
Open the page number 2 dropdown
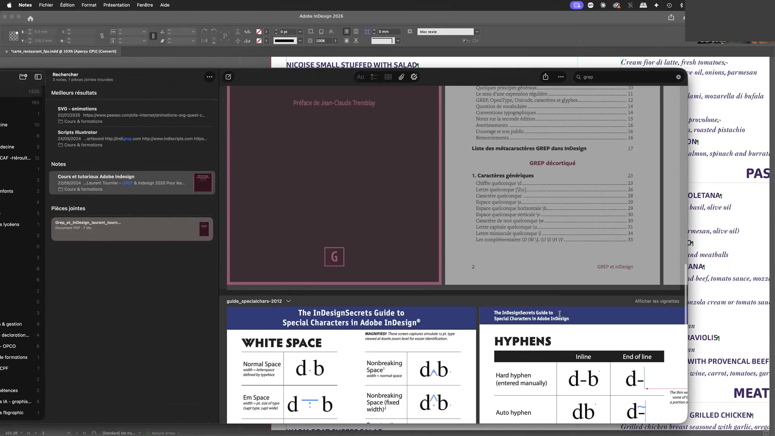[69, 433]
